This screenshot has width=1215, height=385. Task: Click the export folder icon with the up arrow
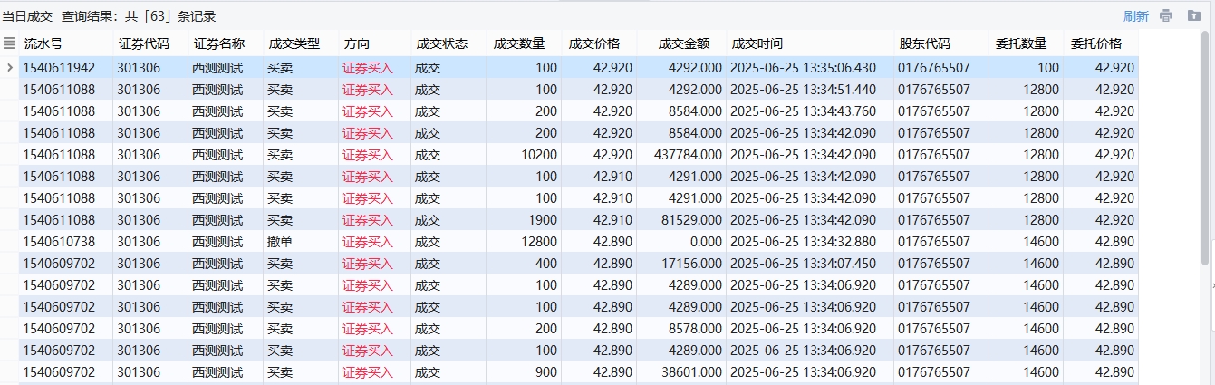click(1193, 15)
